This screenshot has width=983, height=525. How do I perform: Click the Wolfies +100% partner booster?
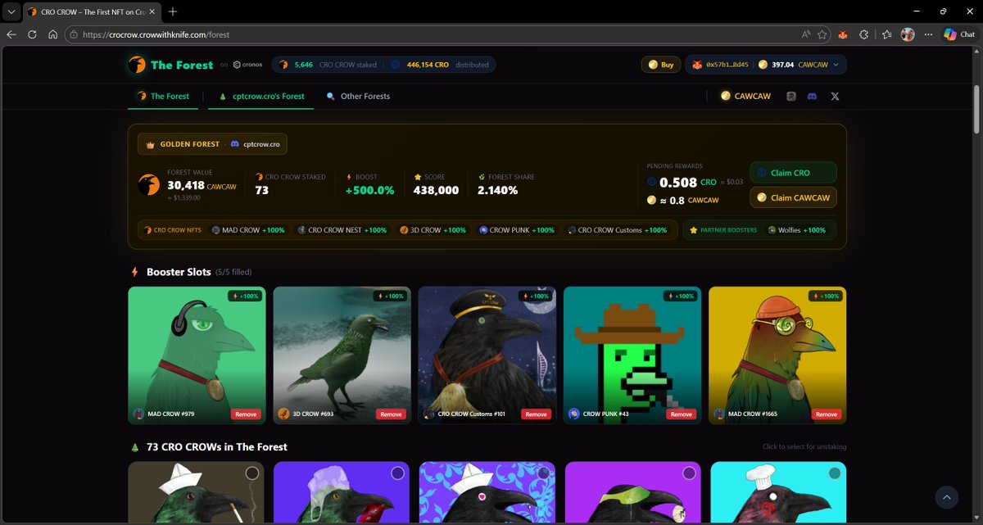pos(796,230)
